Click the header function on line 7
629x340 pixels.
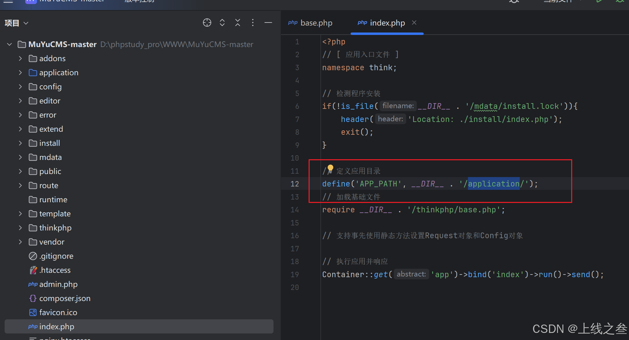(355, 119)
